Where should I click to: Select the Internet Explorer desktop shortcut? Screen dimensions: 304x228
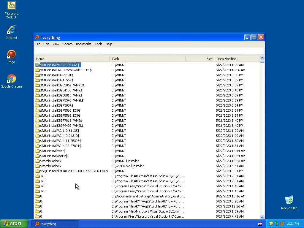(x=11, y=32)
